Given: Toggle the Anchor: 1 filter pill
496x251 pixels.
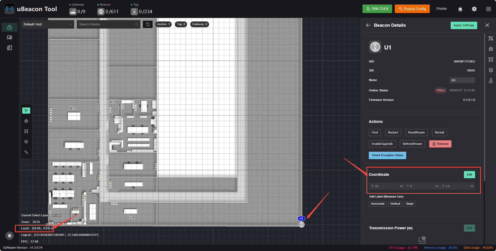Looking at the screenshot, I should click(163, 24).
